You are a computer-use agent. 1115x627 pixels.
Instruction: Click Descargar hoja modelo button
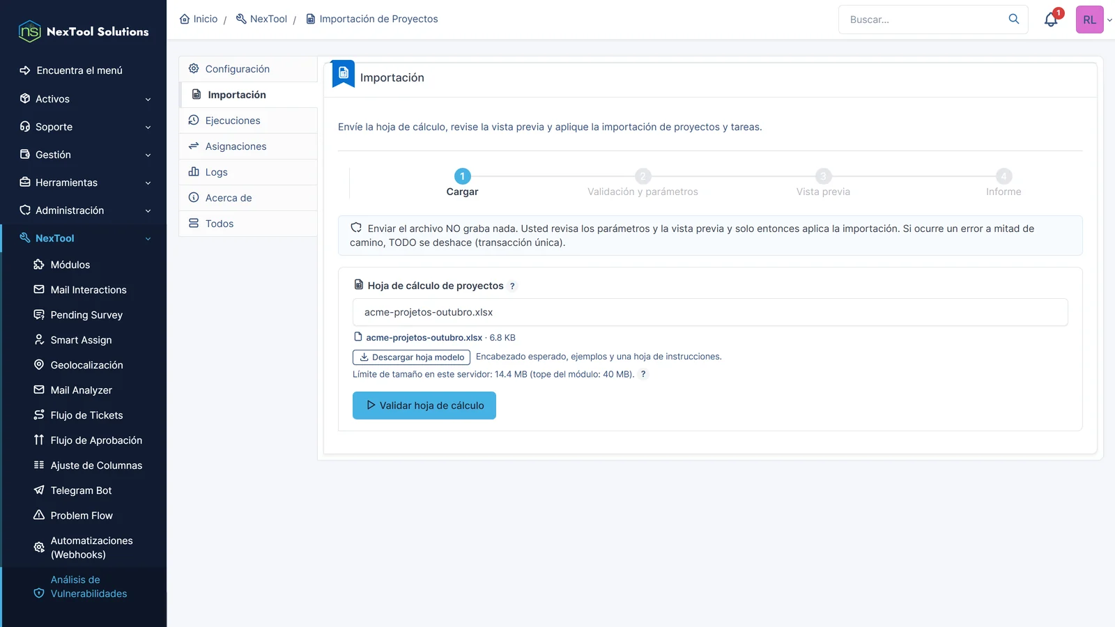[x=411, y=357]
